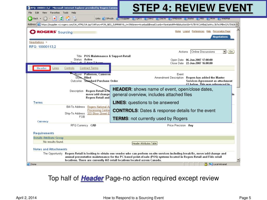Screen dimensions: 267x200
Task: Click the 333 Bloor Street Ship-To link
Action: (99, 114)
